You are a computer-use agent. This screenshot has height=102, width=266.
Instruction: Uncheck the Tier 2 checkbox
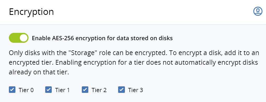coord(85,90)
